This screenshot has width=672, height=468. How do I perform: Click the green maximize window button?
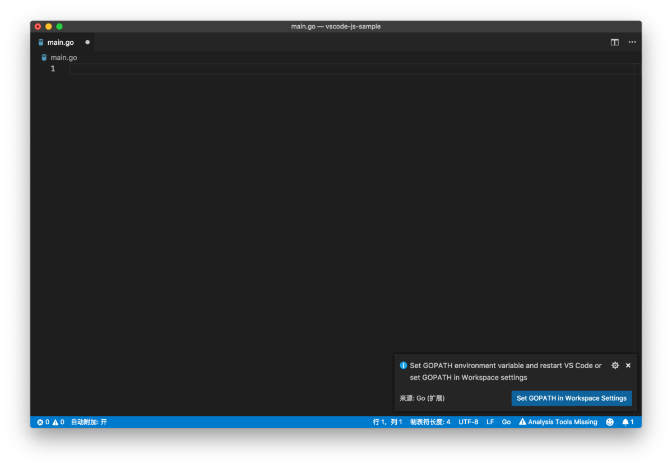coord(59,26)
